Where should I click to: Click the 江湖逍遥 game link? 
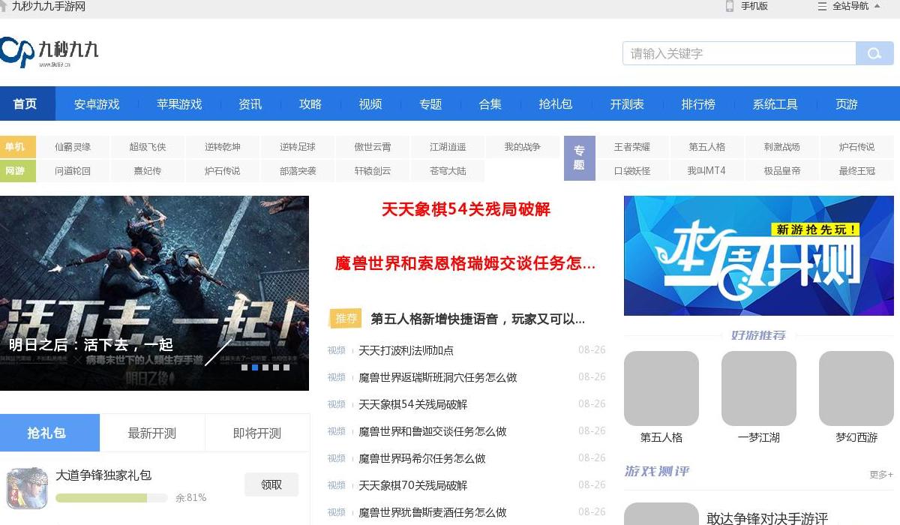448,147
